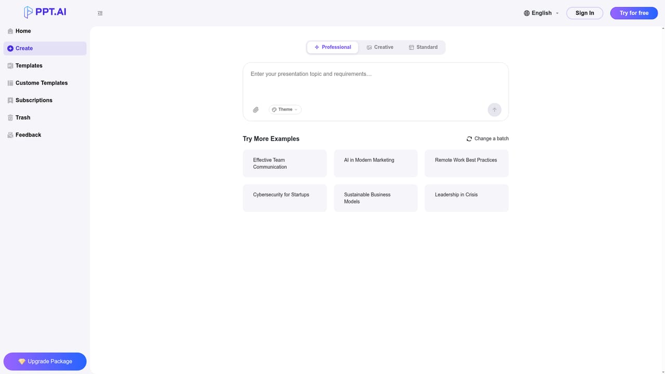Attach a file with the paperclip icon
The image size is (665, 374).
(x=256, y=110)
